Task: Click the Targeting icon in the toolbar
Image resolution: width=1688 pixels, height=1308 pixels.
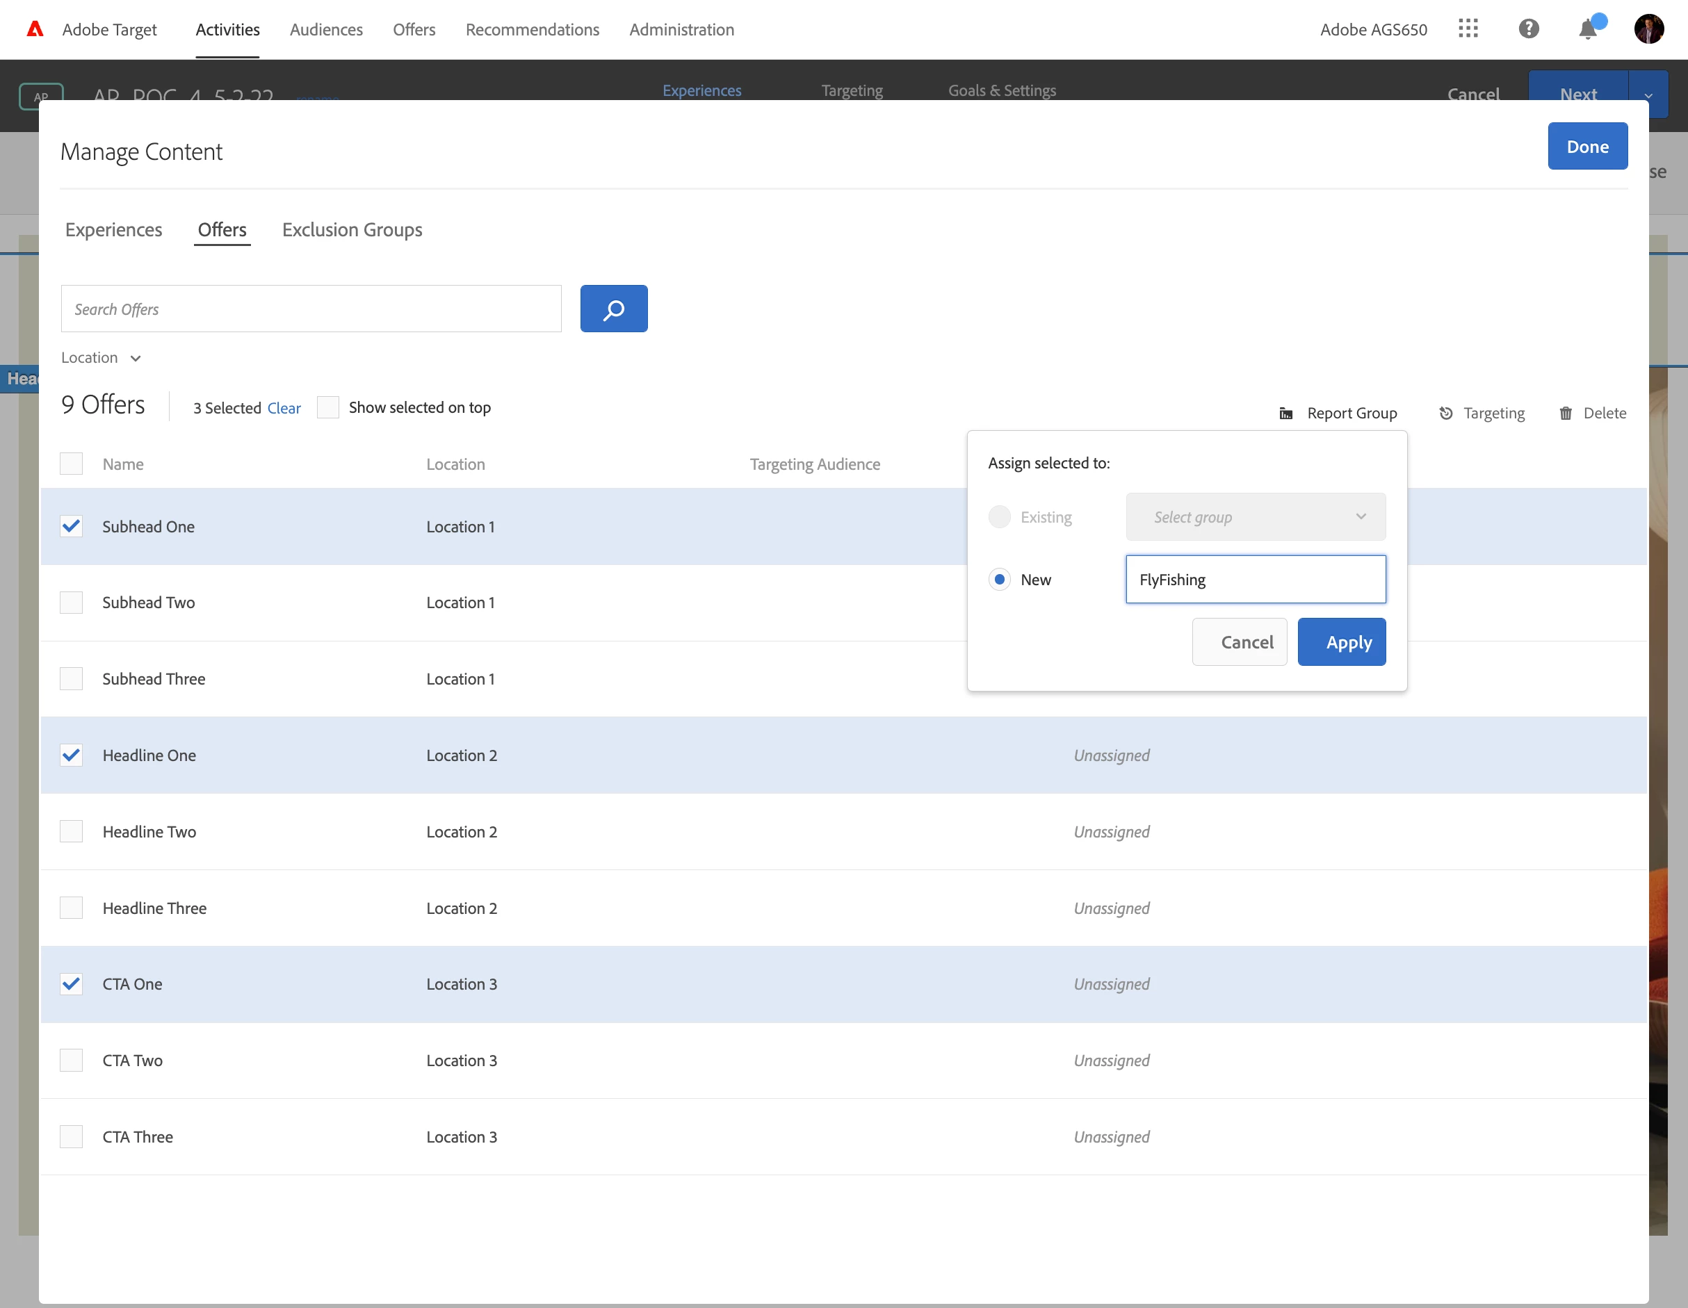Action: [x=1445, y=414]
